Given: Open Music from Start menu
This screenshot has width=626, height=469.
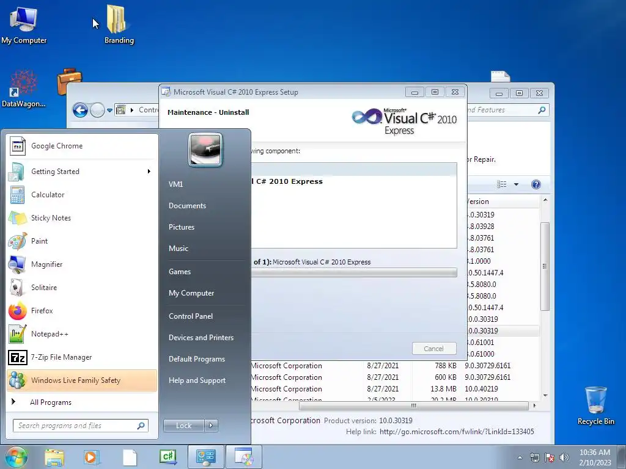Looking at the screenshot, I should coord(179,249).
